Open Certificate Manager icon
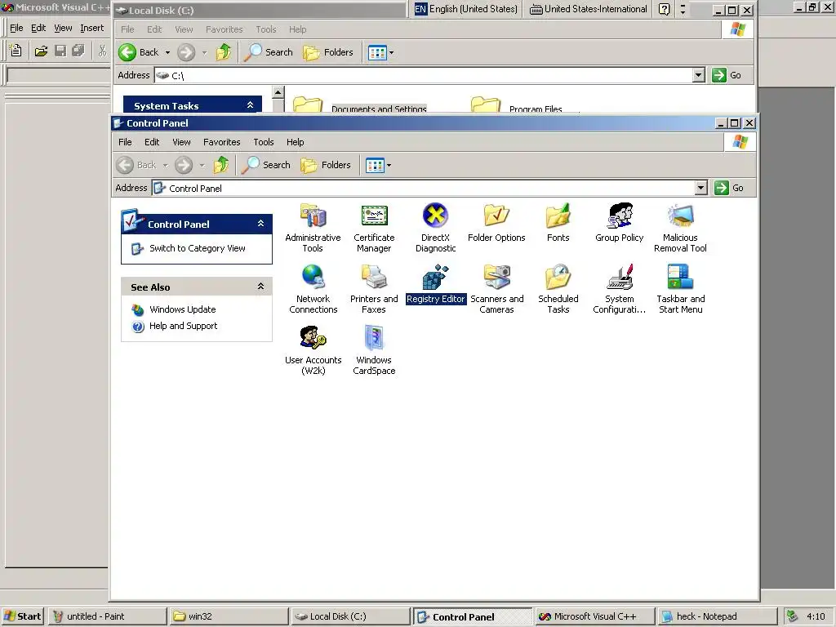The image size is (836, 627). [x=374, y=216]
